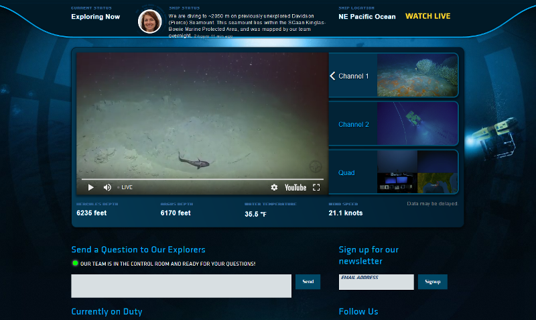Viewport: 536px width, 320px height.
Task: Mute the video with the speaker icon
Action: (107, 188)
